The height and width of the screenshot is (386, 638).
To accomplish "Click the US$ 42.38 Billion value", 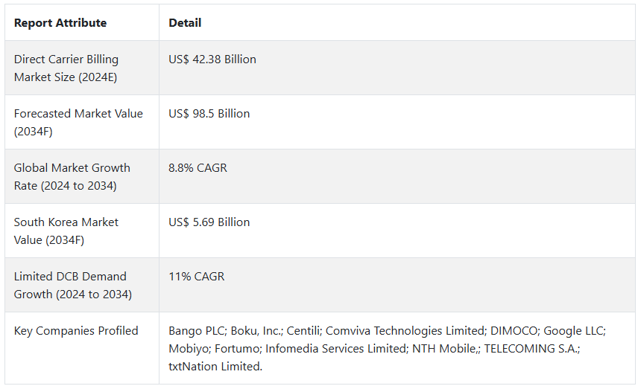I will [212, 59].
